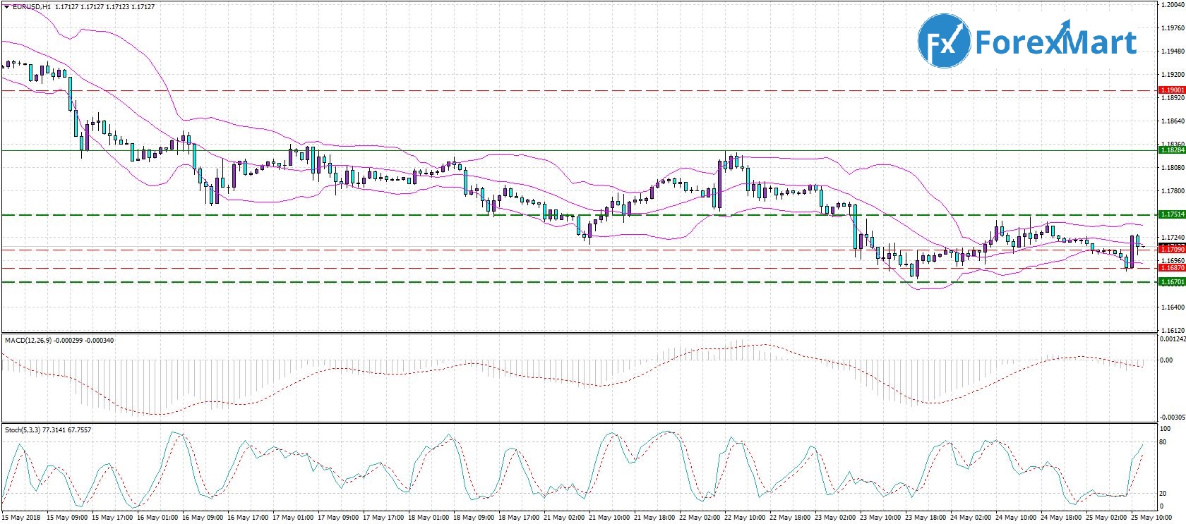The width and height of the screenshot is (1186, 524).
Task: Click the 25 May 10:00 time label
Action: [x=1151, y=518]
